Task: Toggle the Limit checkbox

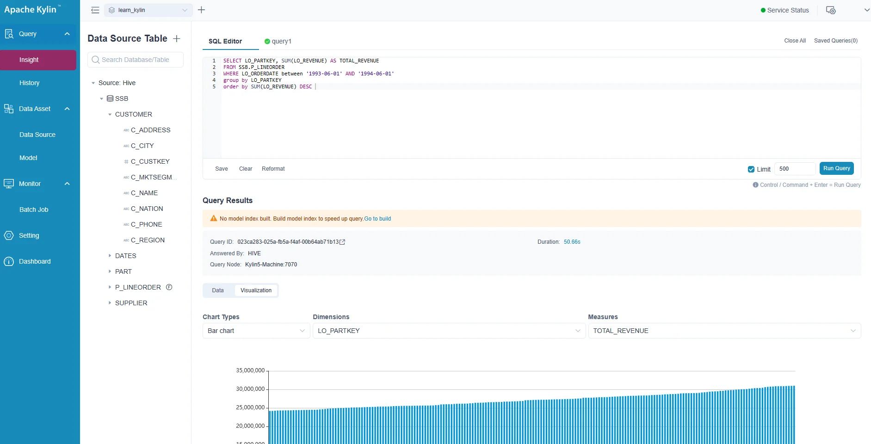Action: [751, 169]
